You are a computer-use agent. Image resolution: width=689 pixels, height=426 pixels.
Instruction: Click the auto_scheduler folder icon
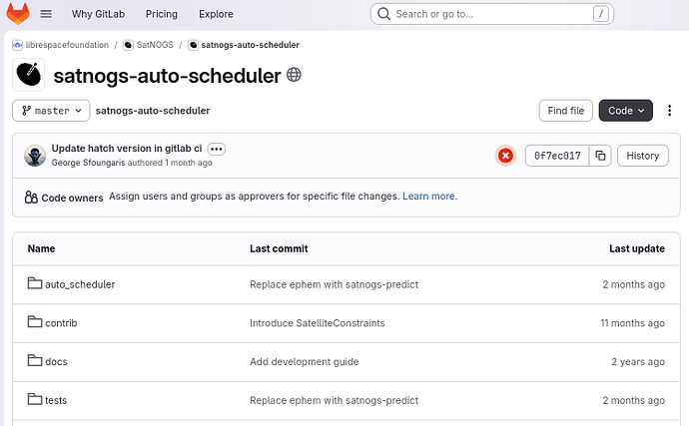coord(35,283)
